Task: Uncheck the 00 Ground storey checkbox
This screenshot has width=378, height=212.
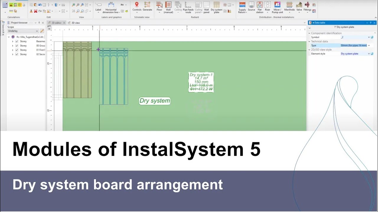Action: (x=17, y=46)
